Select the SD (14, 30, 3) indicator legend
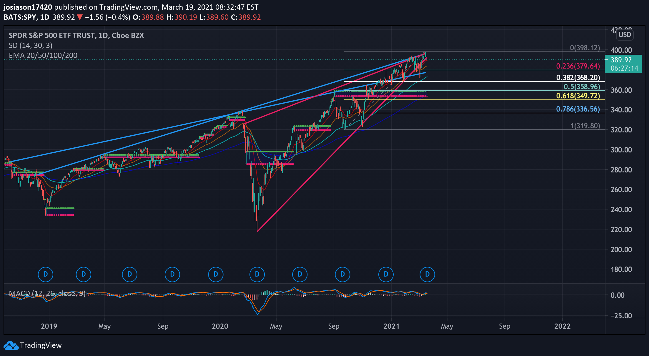Screen dimensions: 649x356 pos(31,46)
